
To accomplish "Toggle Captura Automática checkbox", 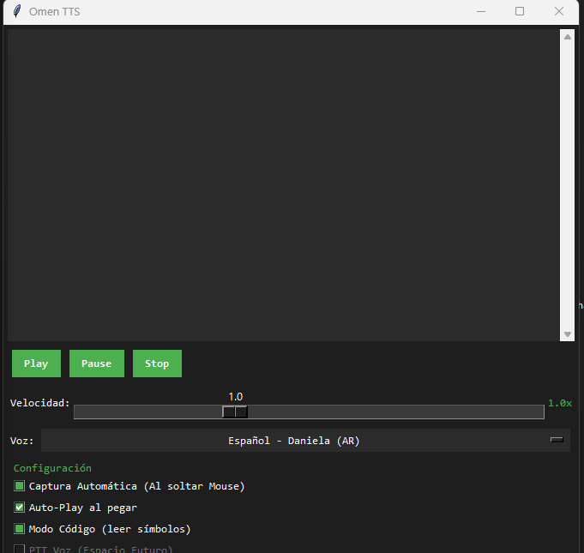I will point(20,486).
